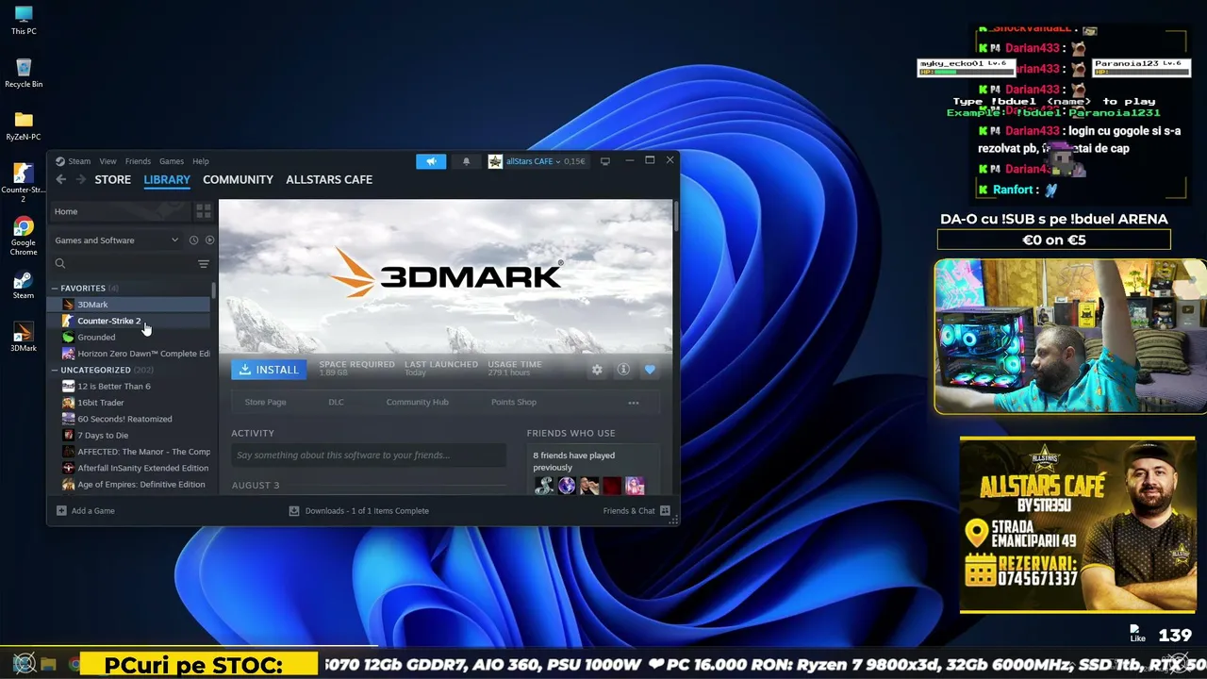This screenshot has width=1207, height=679.
Task: Sort library by recent activity clock icon
Action: 193,240
